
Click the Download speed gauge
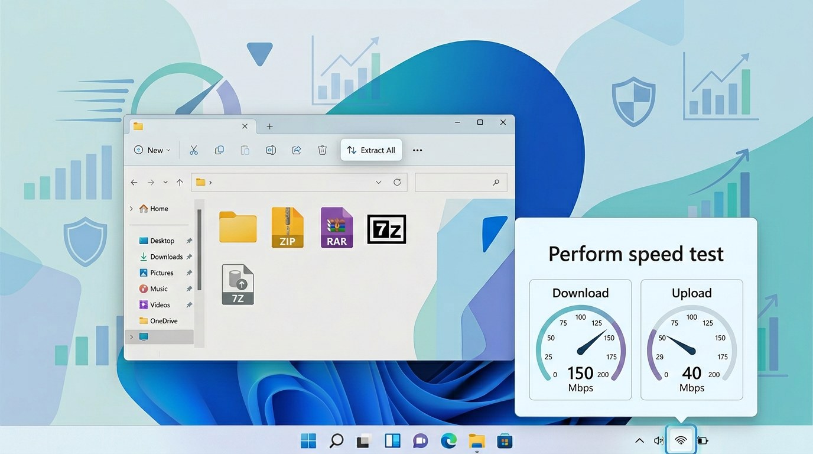pyautogui.click(x=580, y=340)
